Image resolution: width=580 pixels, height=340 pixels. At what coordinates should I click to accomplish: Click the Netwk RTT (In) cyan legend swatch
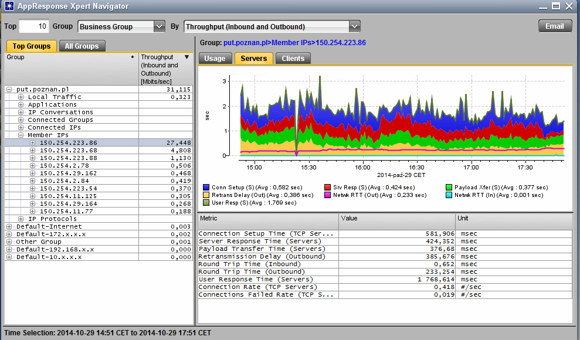click(x=449, y=195)
